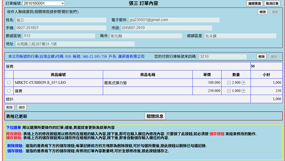Click 修改 button beside bank account digits
The height and width of the screenshot is (161, 286).
click(262, 57)
